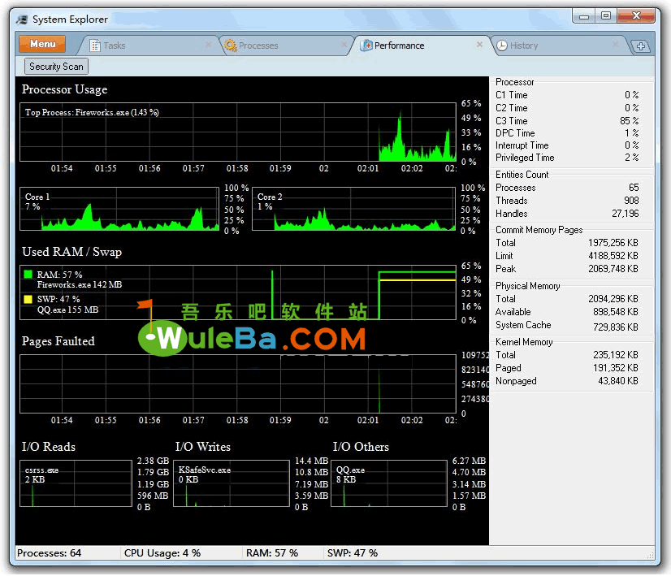Close the History tab

(x=615, y=45)
